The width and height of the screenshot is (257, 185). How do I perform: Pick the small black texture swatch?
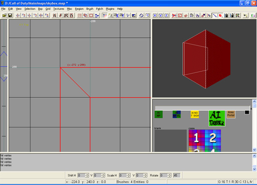[247, 112]
